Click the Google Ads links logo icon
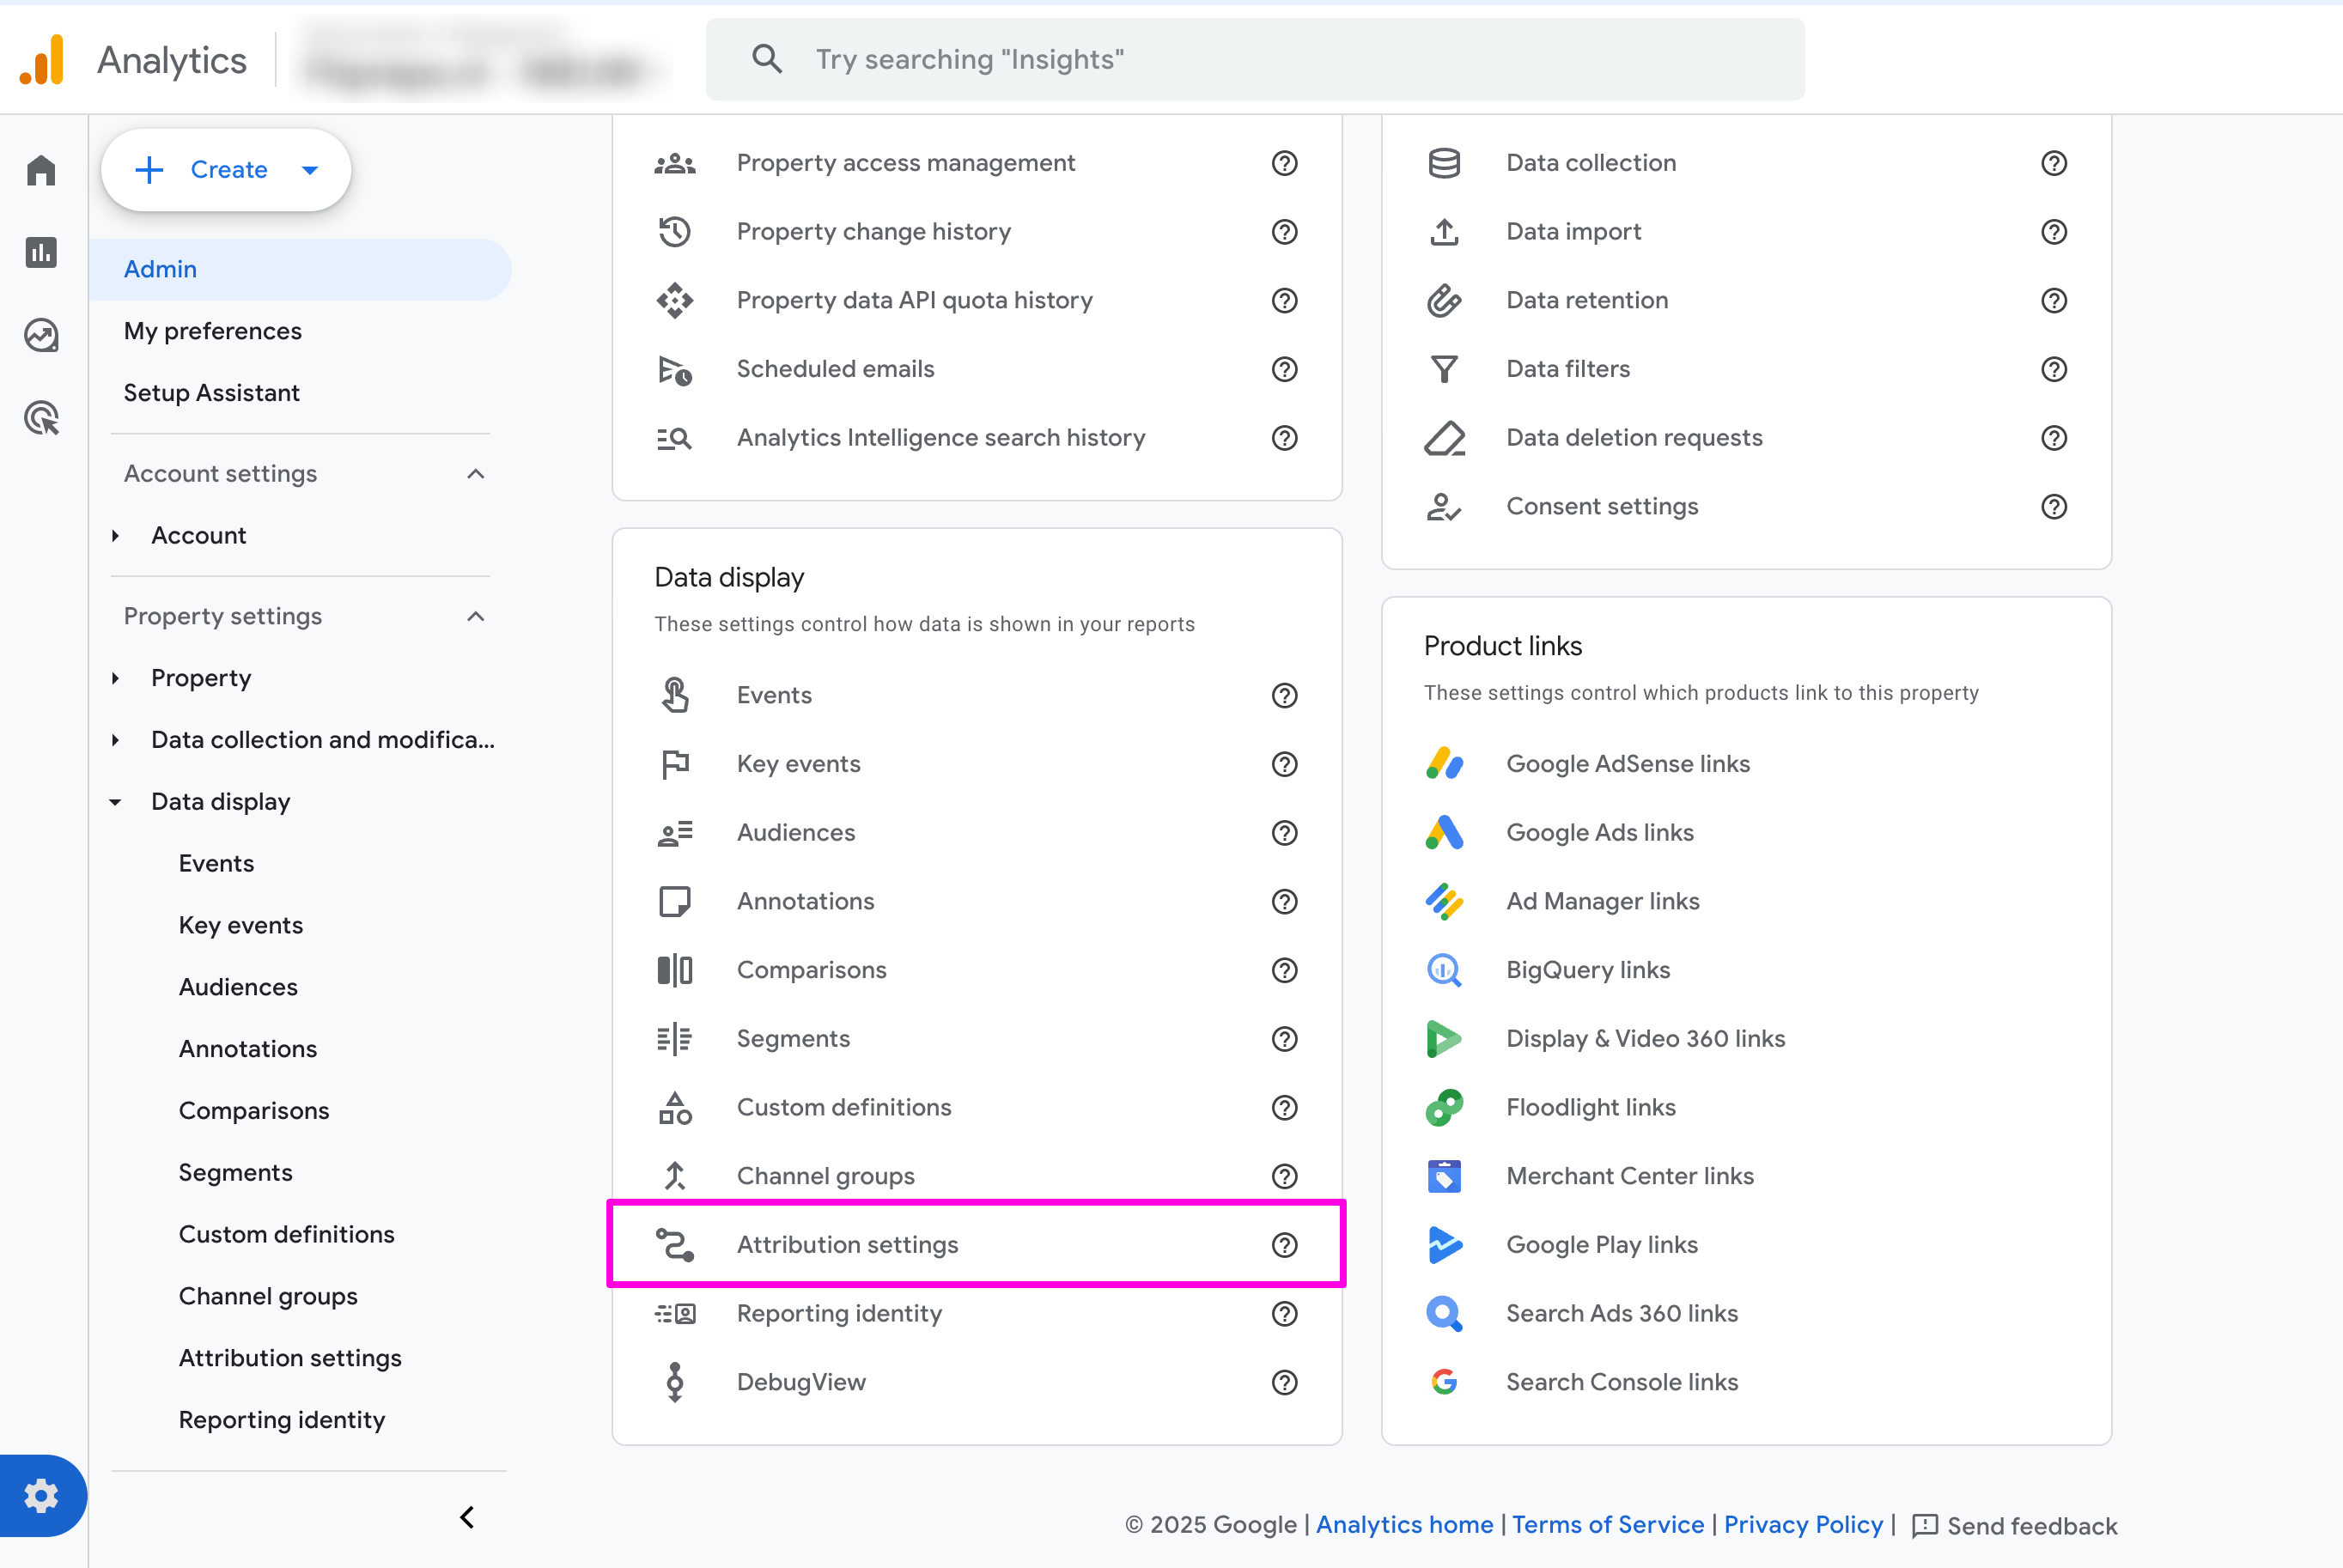The width and height of the screenshot is (2343, 1568). [1444, 833]
